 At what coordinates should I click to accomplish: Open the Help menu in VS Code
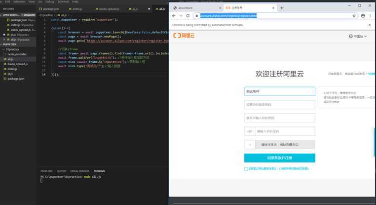pyautogui.click(x=75, y=1)
